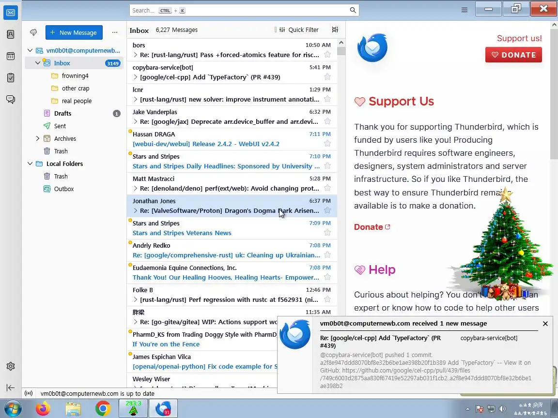The image size is (558, 418).
Task: Select the frowning4 folder
Action: coord(74,75)
